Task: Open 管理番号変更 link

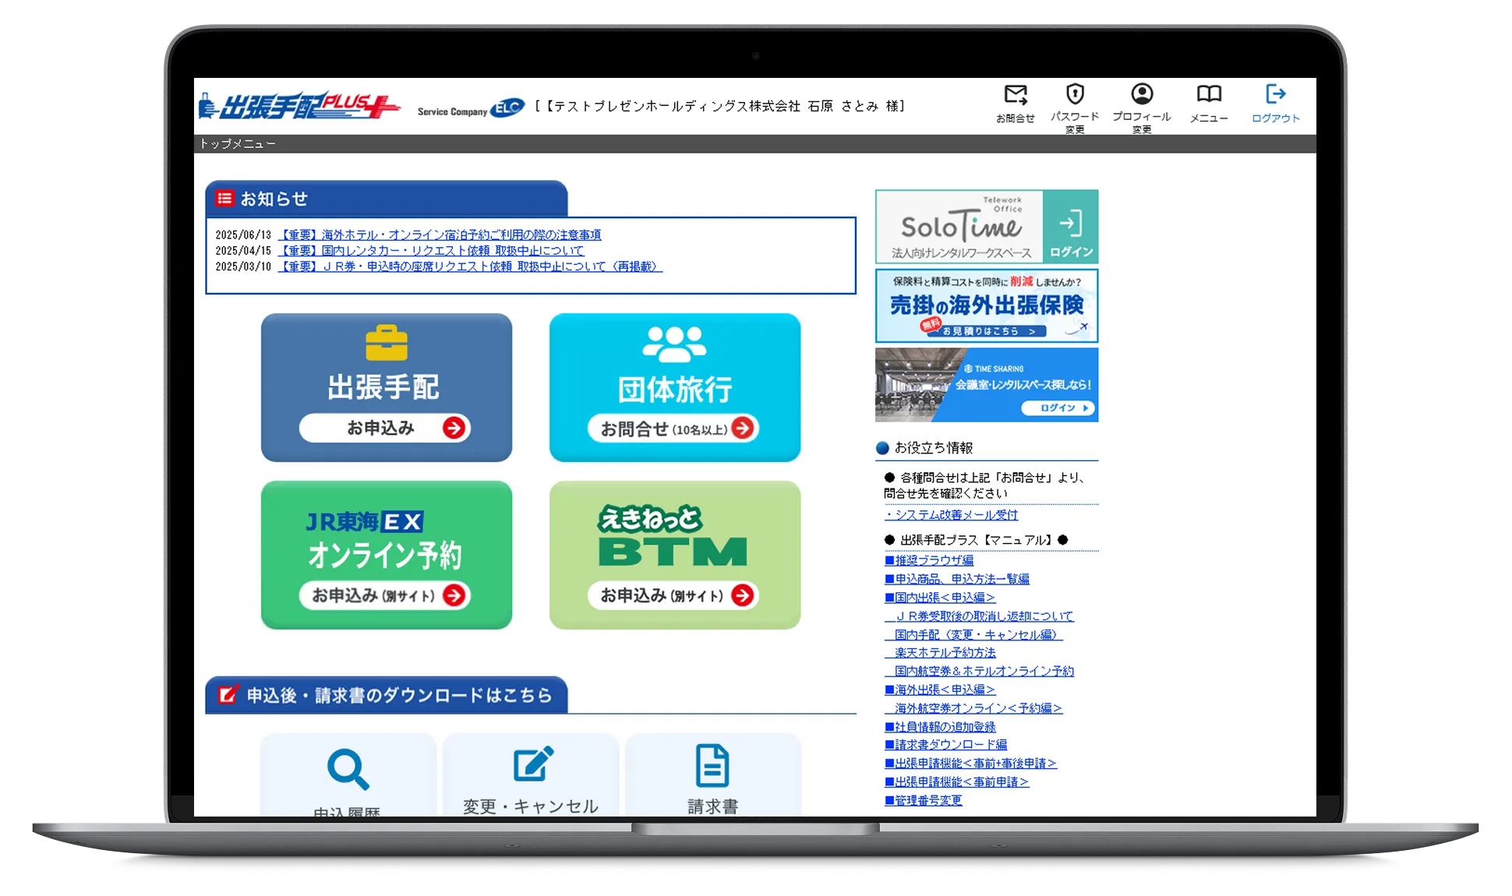Action: [924, 800]
